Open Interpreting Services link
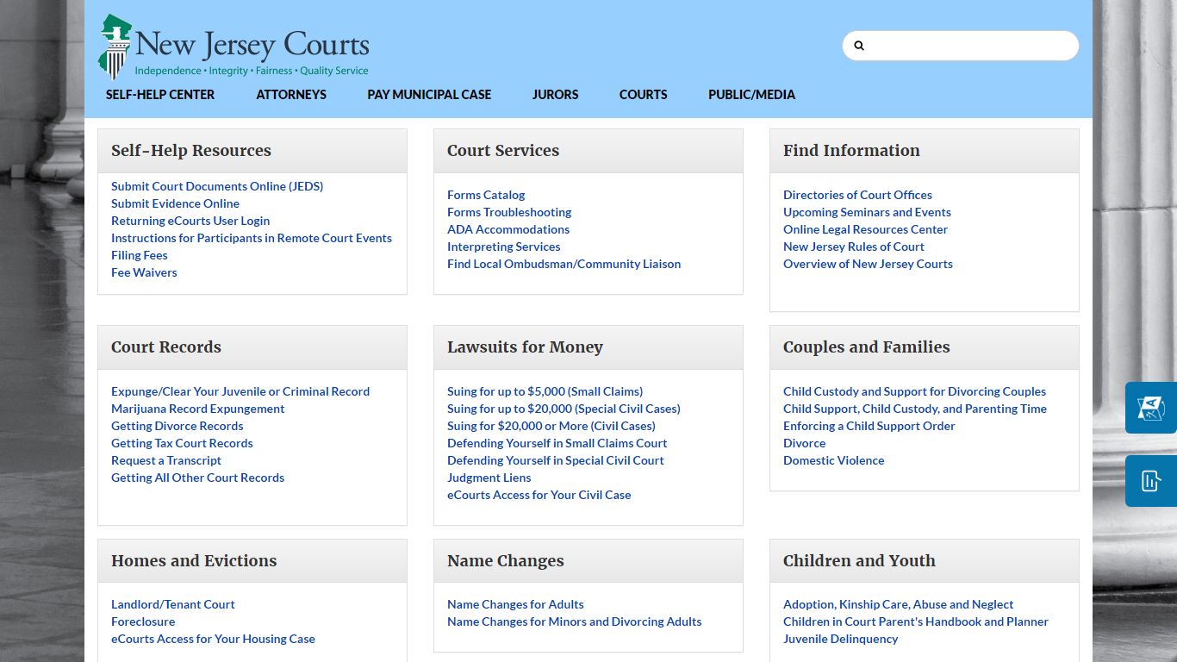The image size is (1177, 662). coord(504,247)
